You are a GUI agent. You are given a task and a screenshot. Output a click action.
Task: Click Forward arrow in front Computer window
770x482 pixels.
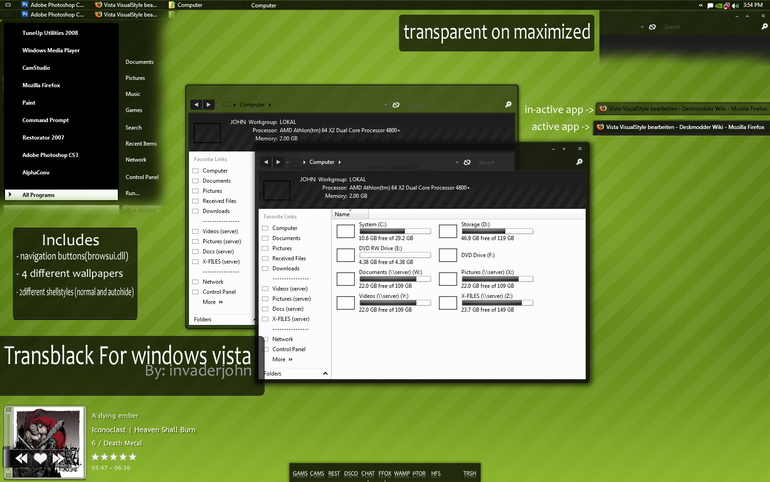coord(278,162)
